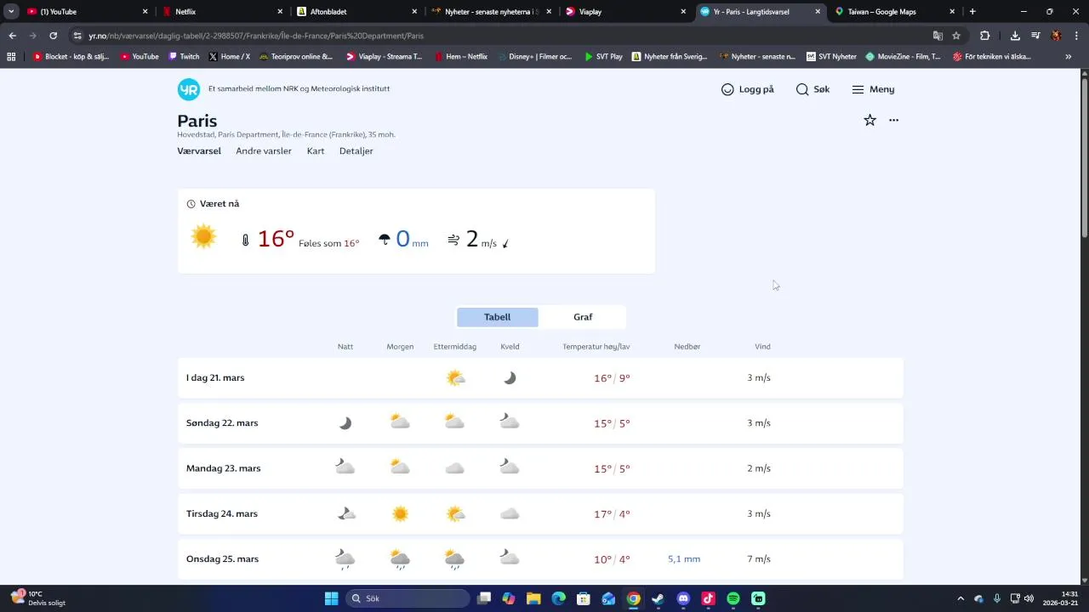Image resolution: width=1089 pixels, height=612 pixels.
Task: Open Discord from the taskbar
Action: pyautogui.click(x=683, y=598)
